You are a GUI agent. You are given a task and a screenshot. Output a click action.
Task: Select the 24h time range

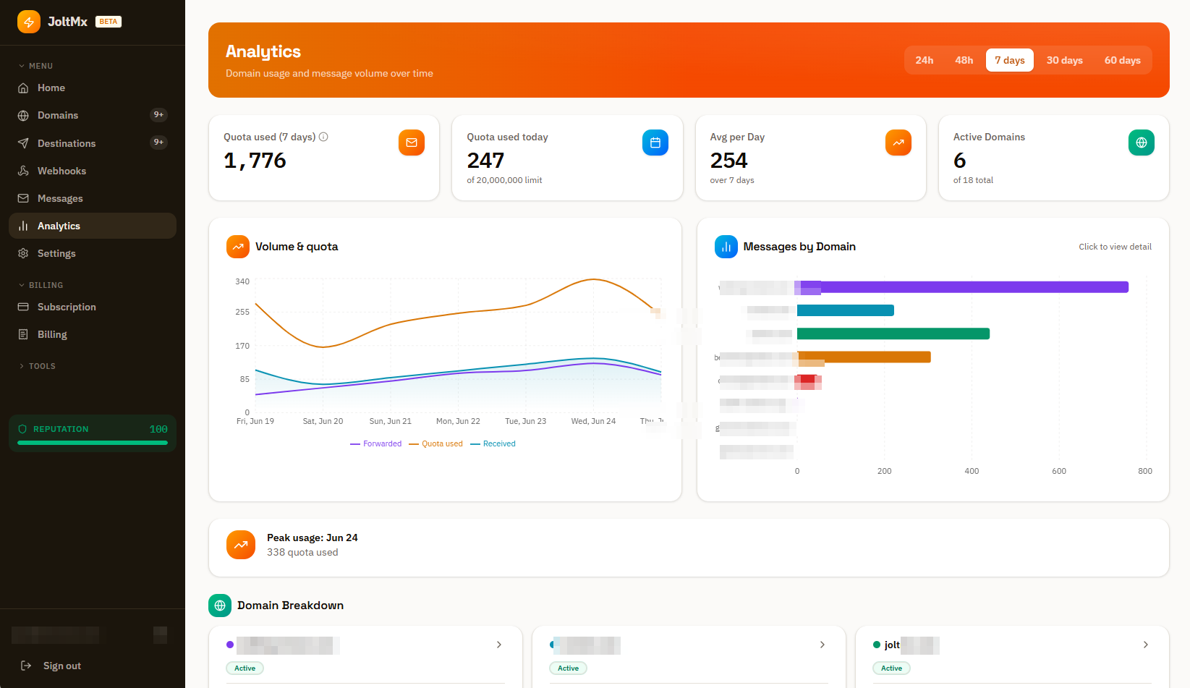925,60
